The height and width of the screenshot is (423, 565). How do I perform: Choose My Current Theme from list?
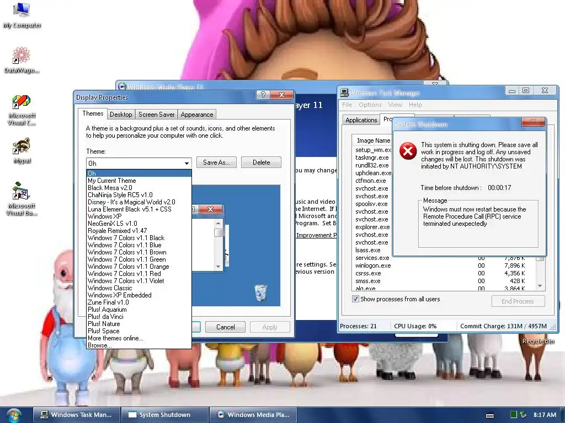[x=138, y=181]
